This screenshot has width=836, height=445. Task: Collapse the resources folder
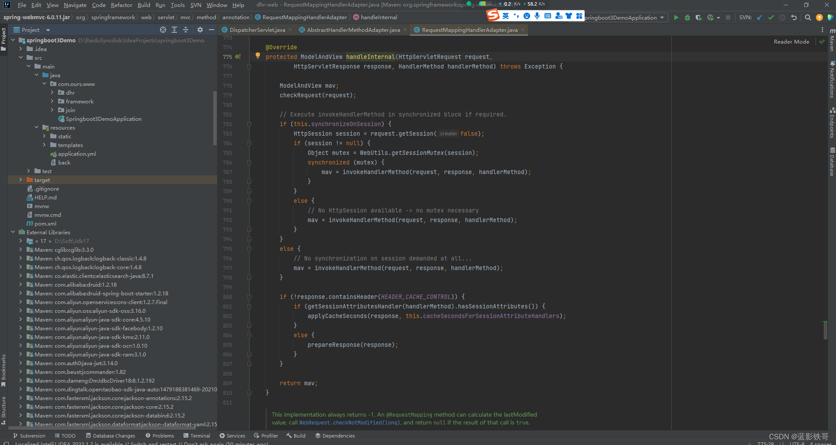pos(36,127)
